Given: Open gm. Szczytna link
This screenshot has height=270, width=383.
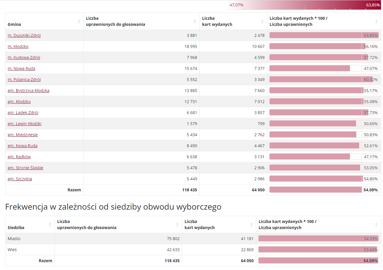Looking at the screenshot, I should point(20,179).
